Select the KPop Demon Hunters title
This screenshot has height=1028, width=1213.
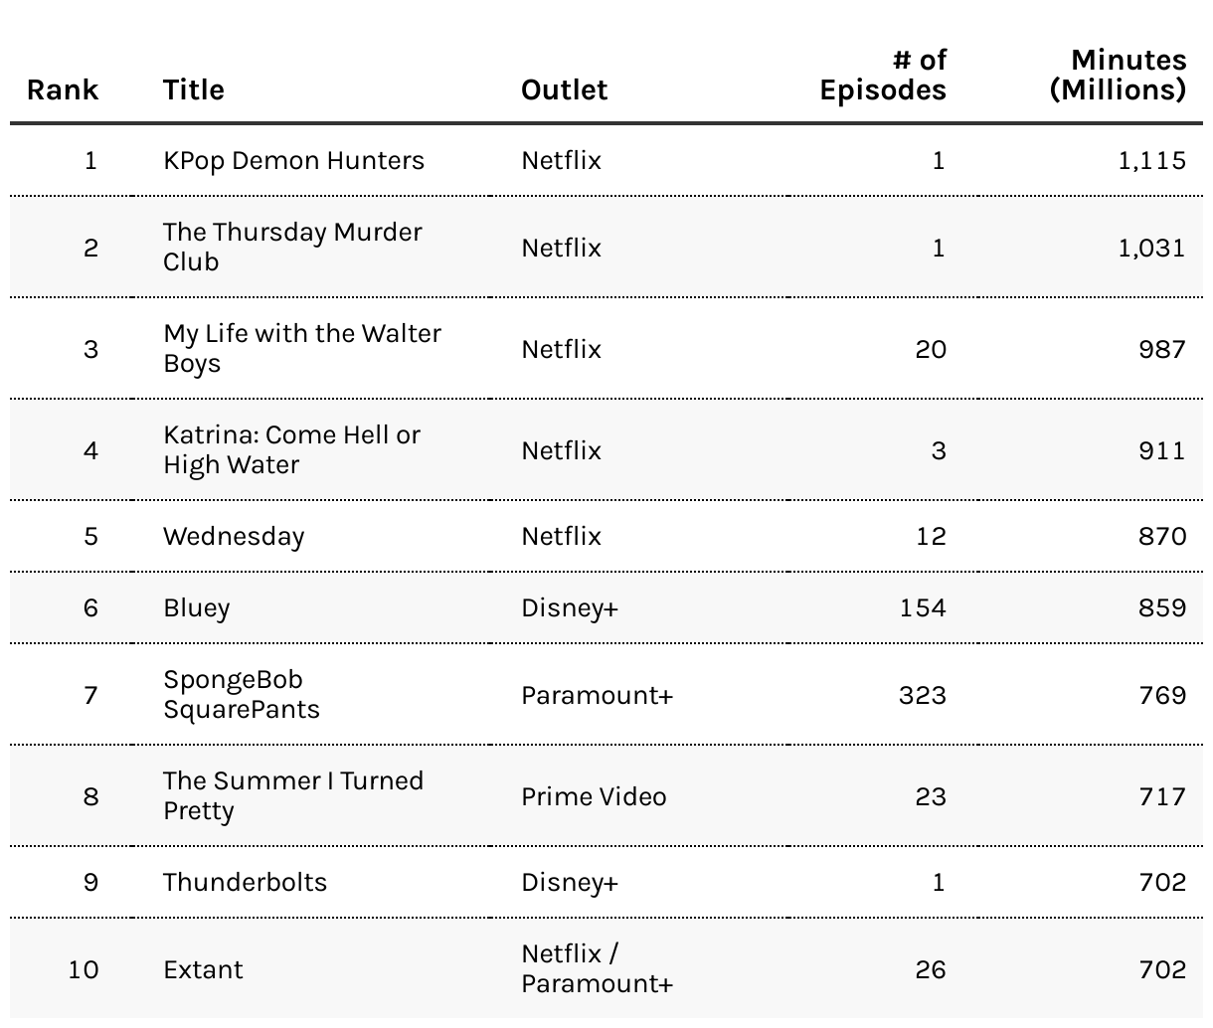tap(293, 161)
